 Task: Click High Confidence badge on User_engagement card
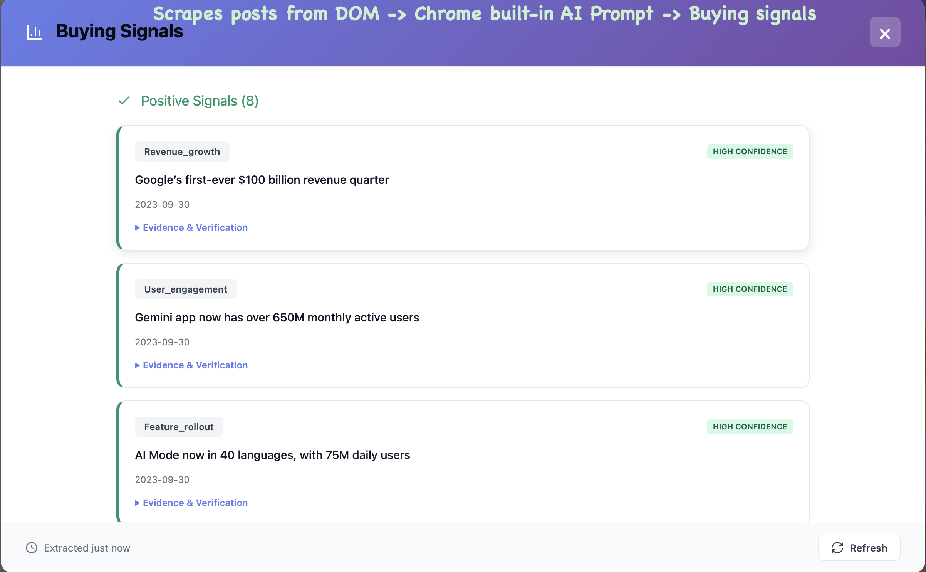750,289
